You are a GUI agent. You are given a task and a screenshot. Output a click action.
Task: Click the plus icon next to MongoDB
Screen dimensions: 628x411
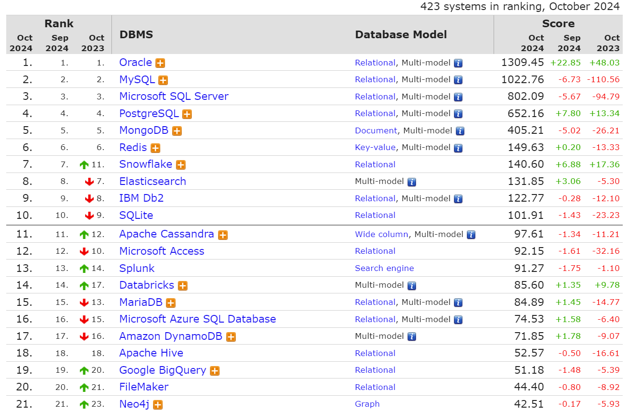(177, 131)
